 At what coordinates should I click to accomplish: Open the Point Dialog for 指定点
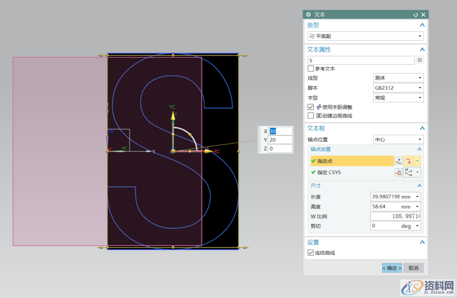(398, 161)
